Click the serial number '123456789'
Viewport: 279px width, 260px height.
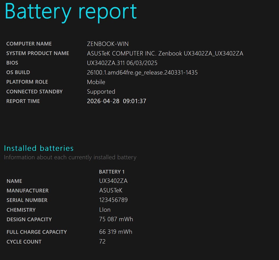(113, 200)
